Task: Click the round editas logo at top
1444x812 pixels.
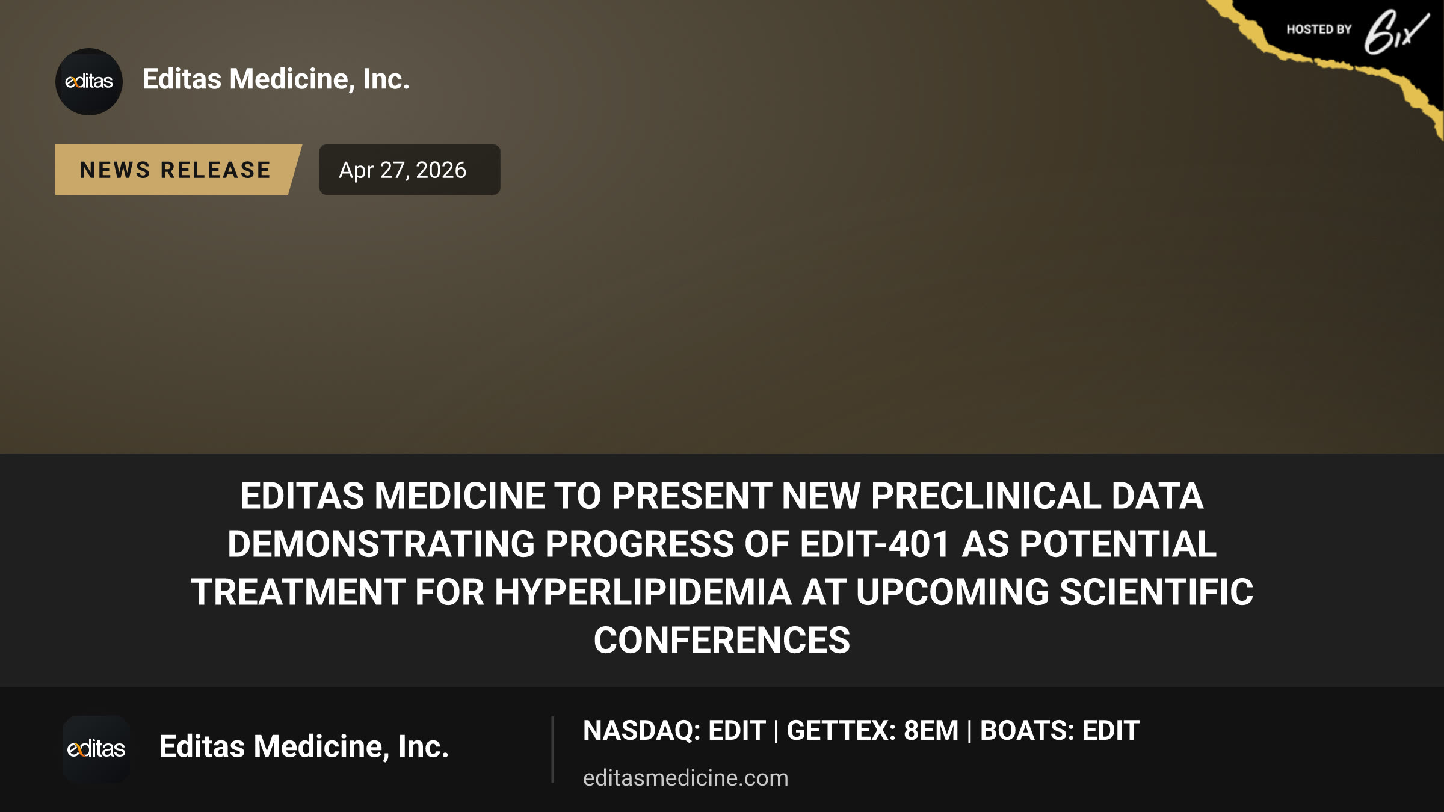Action: coord(89,82)
